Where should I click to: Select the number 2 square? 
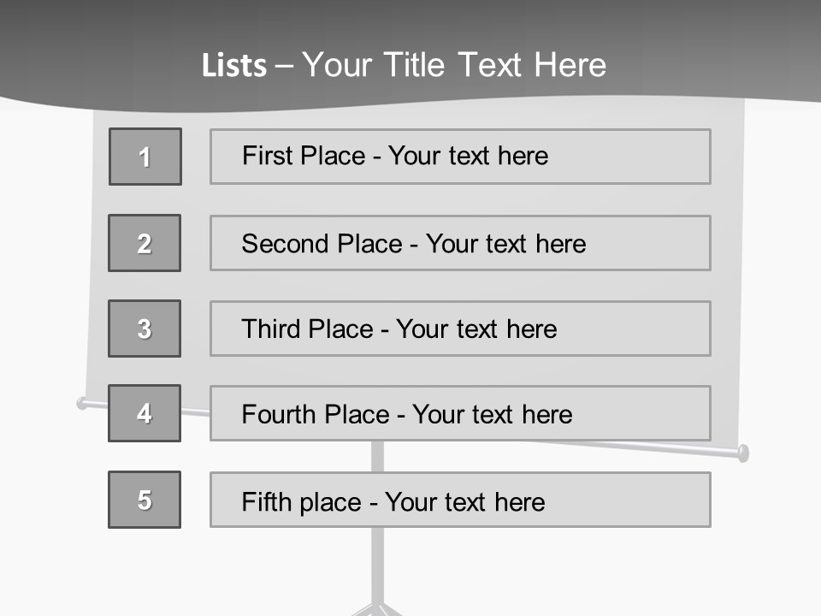coord(145,243)
